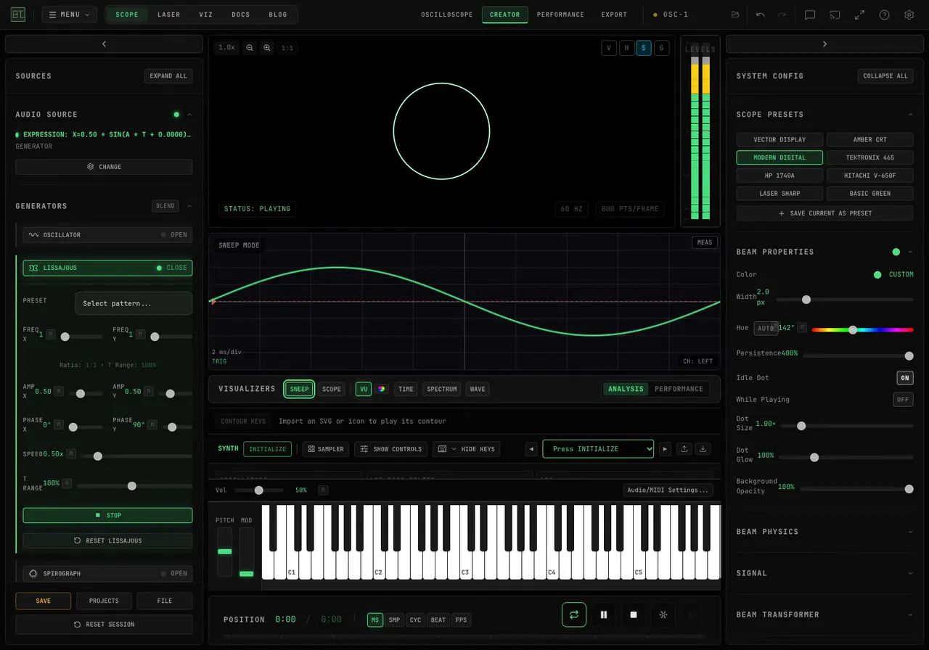Open the main MENU dropdown

tap(70, 15)
